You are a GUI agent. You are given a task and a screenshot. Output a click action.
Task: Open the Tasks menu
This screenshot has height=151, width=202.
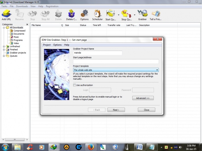point(4,6)
